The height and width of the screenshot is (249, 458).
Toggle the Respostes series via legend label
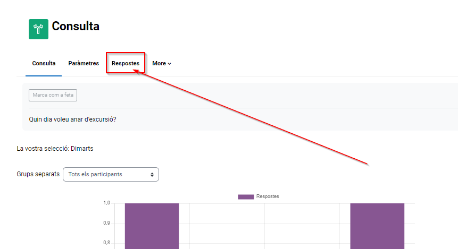[268, 196]
